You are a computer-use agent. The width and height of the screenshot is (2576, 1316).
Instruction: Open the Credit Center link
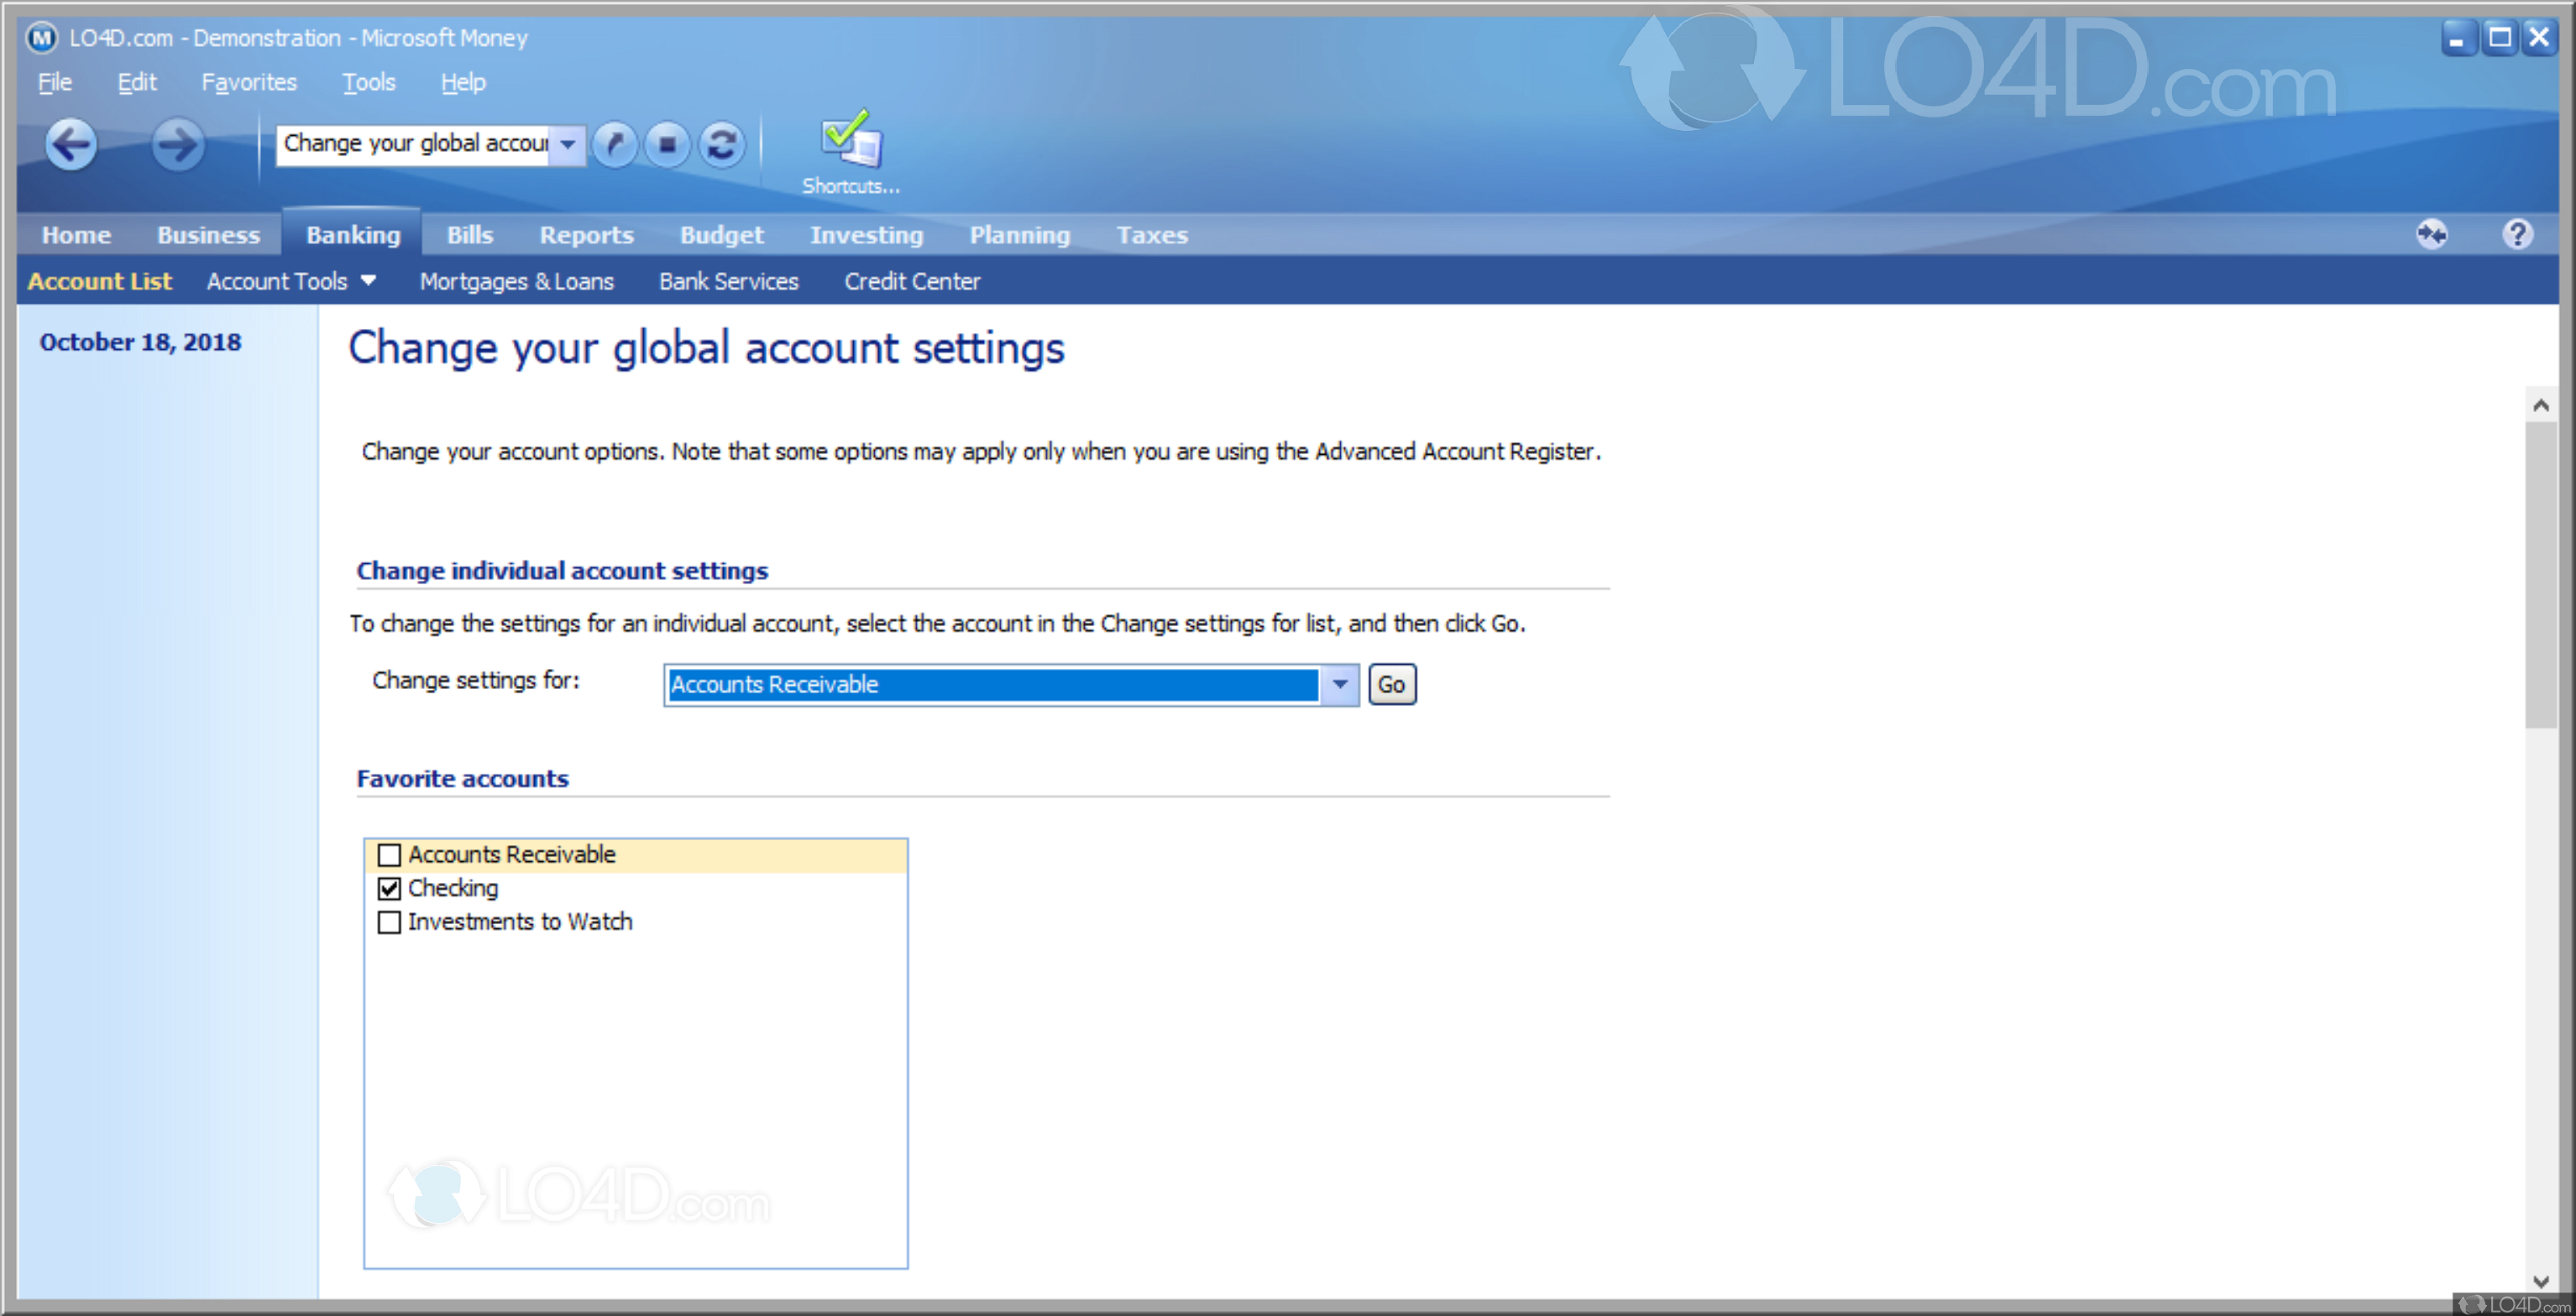(912, 281)
